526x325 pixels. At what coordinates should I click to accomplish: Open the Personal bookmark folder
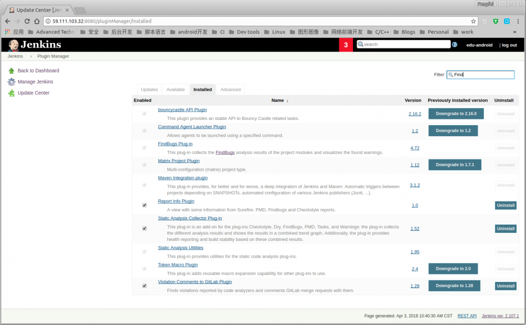click(434, 32)
